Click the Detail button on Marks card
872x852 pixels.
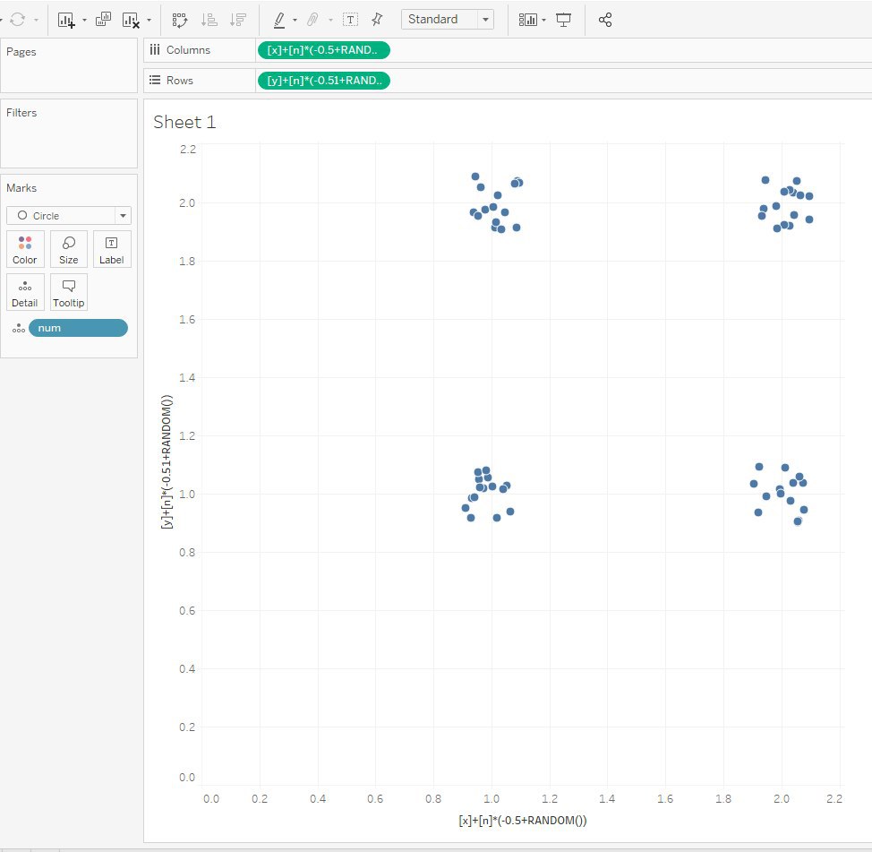tap(25, 292)
